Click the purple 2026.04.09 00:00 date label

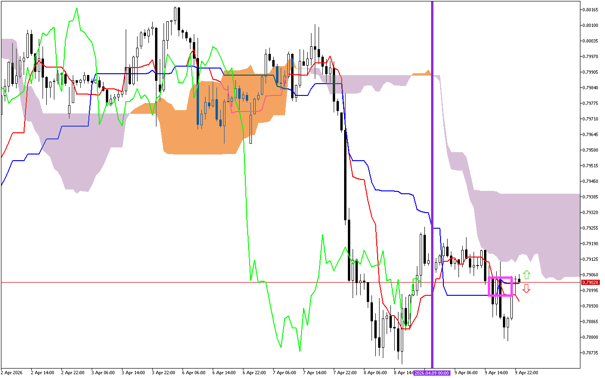pyautogui.click(x=432, y=373)
